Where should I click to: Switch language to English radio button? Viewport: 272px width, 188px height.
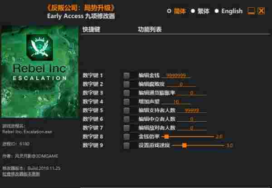click(x=217, y=11)
